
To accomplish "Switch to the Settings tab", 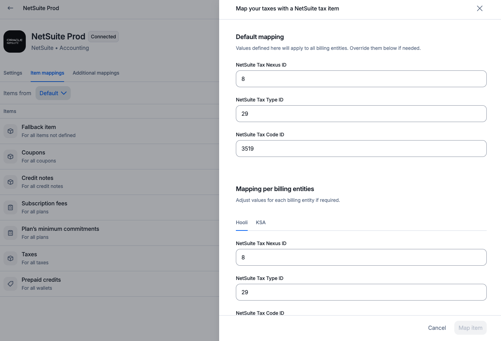I will (13, 73).
